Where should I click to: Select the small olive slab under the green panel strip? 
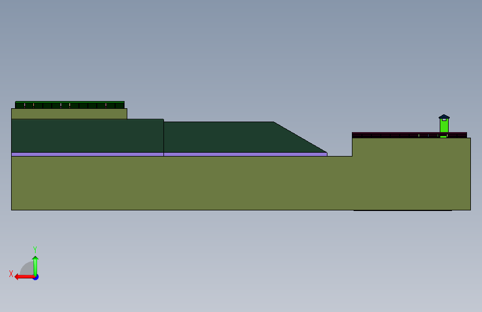point(69,114)
